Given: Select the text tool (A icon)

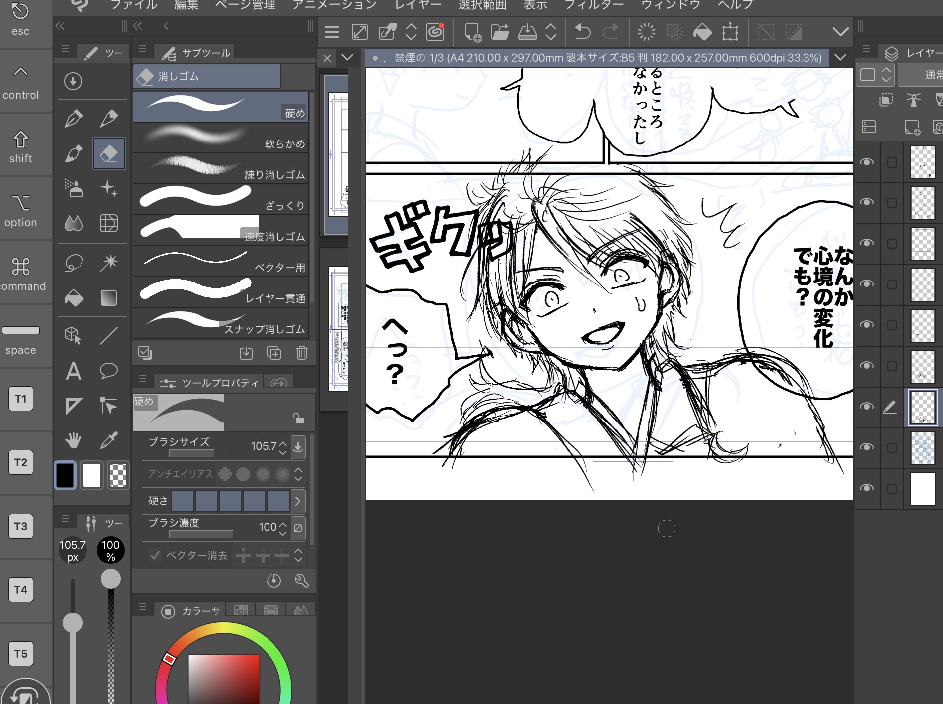Looking at the screenshot, I should (74, 371).
